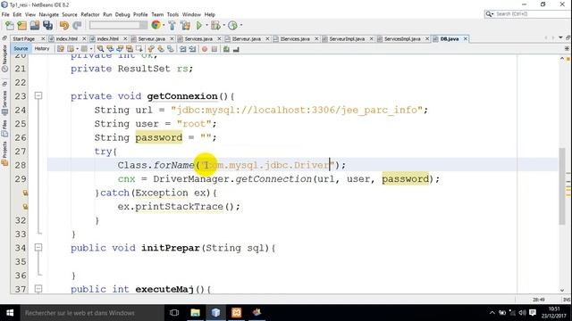Click the Build Project hammer icon

172,26
